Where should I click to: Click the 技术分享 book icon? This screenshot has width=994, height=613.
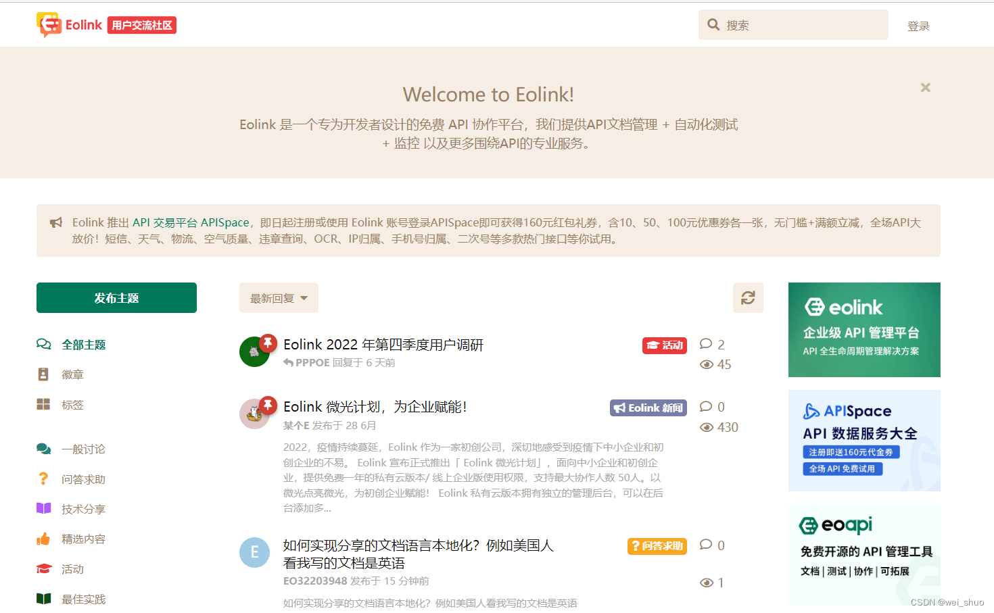click(x=44, y=508)
